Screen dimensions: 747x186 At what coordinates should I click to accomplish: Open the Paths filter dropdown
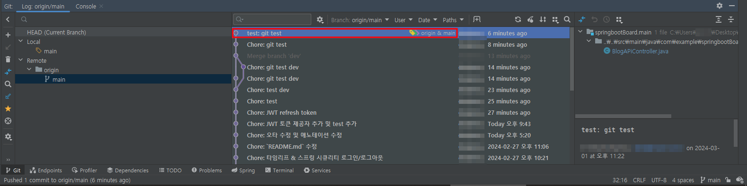click(453, 20)
